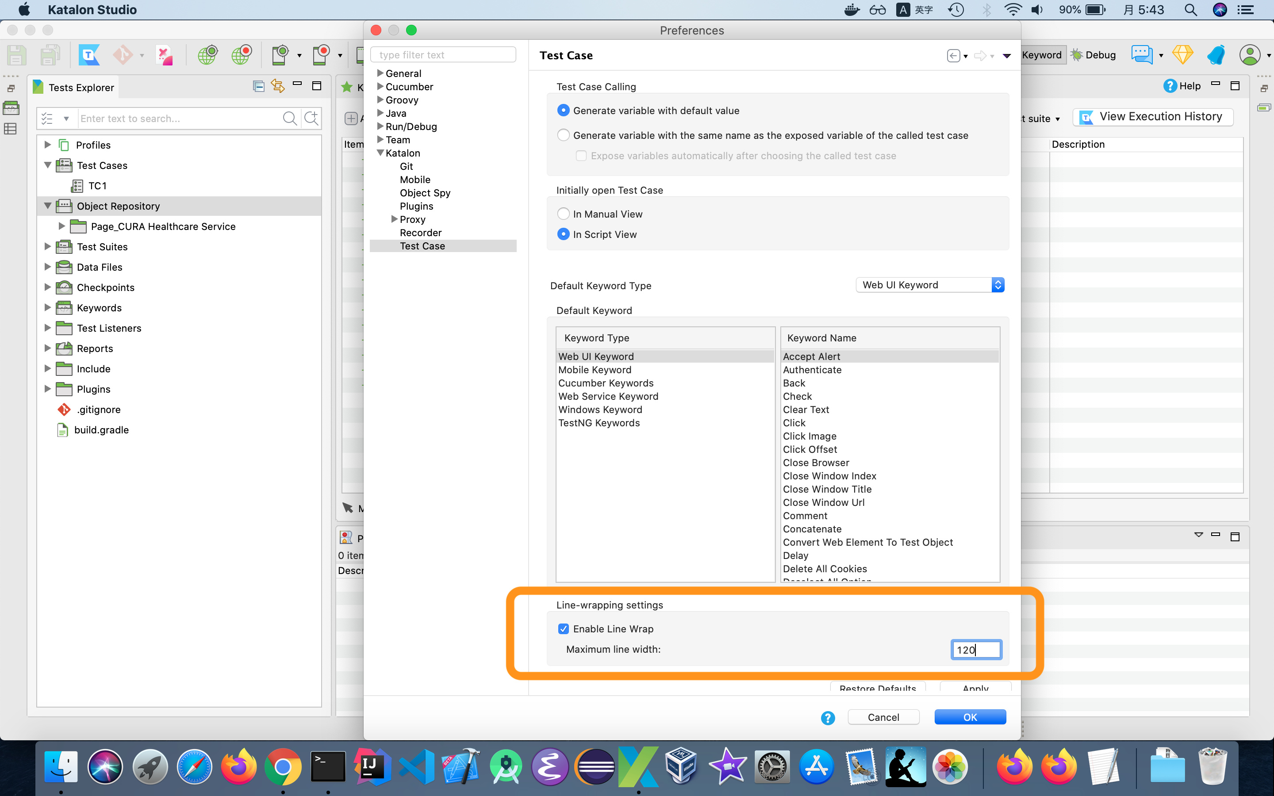
Task: Click the advanced search icon in Tests Explorer
Action: click(x=311, y=118)
